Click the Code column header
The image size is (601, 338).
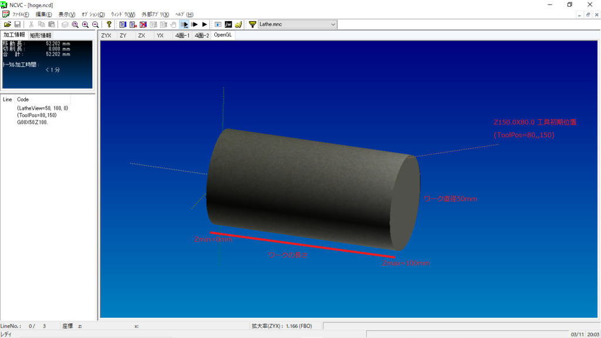coord(23,100)
